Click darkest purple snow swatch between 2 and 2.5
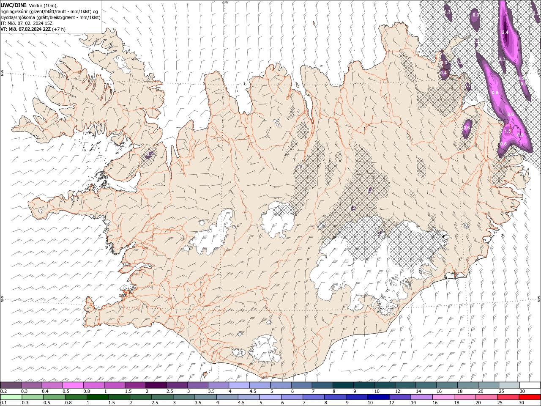The width and height of the screenshot is (541, 406). [x=156, y=385]
